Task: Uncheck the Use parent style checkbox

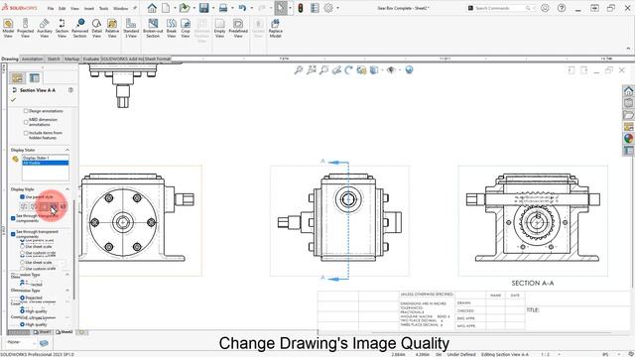Action: point(22,196)
